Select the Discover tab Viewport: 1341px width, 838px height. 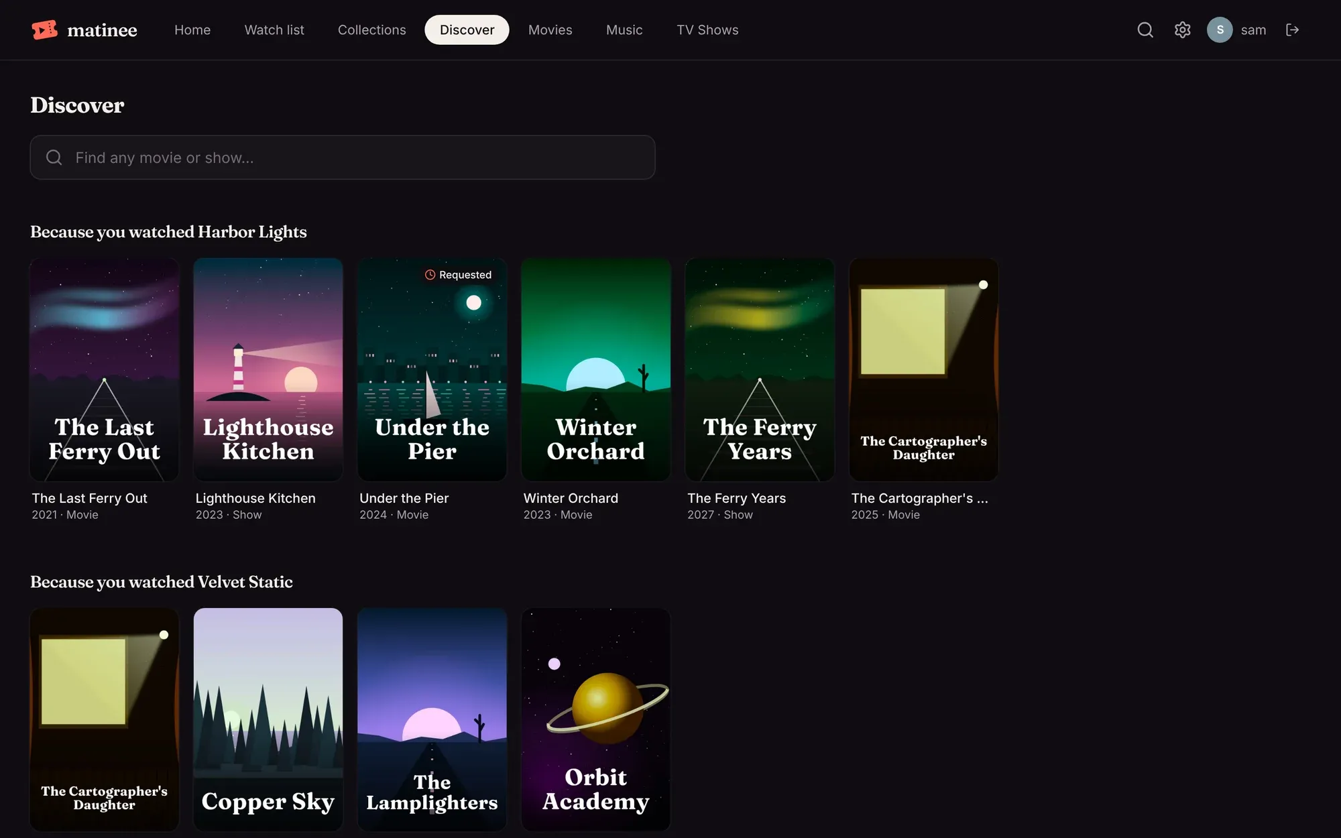coord(467,29)
